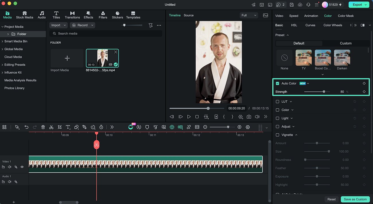The height and width of the screenshot is (204, 373).
Task: Enable the Vignette checkbox
Action: coord(277,135)
